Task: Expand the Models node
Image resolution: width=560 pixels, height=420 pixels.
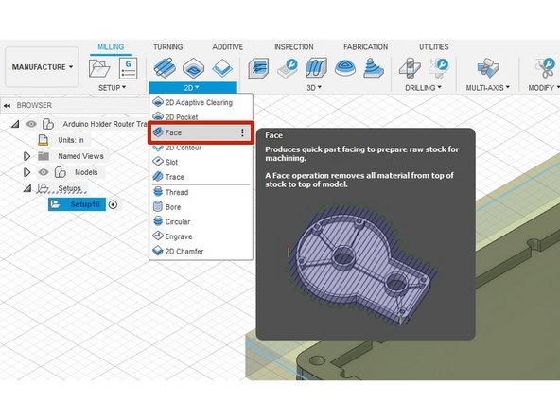Action: point(26,172)
